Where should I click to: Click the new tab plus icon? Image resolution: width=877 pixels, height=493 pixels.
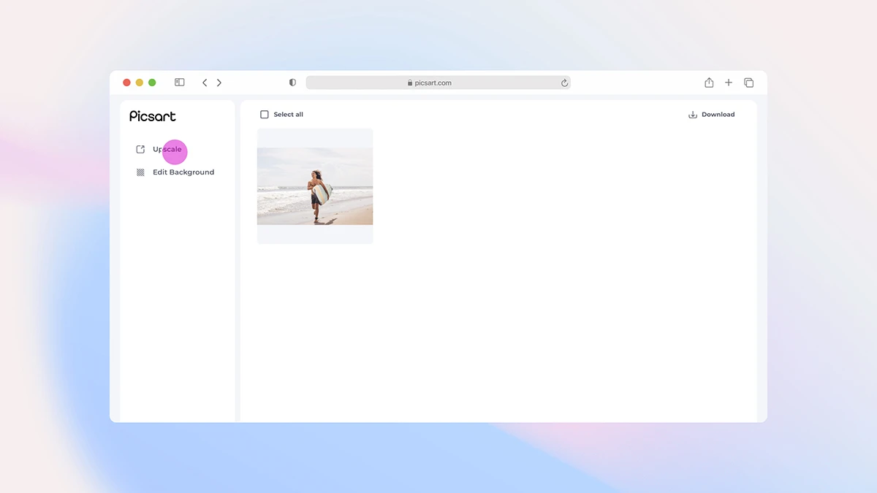coord(728,83)
